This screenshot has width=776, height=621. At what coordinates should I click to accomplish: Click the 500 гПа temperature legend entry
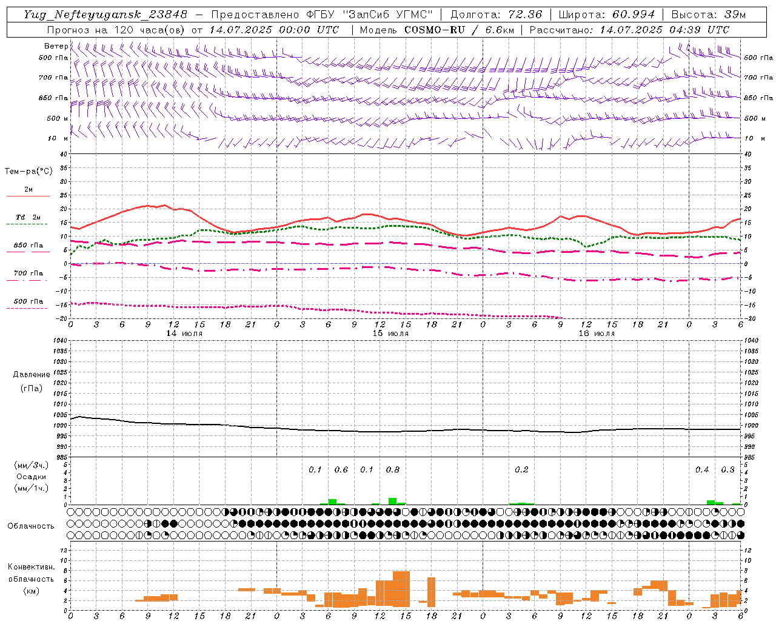(28, 303)
